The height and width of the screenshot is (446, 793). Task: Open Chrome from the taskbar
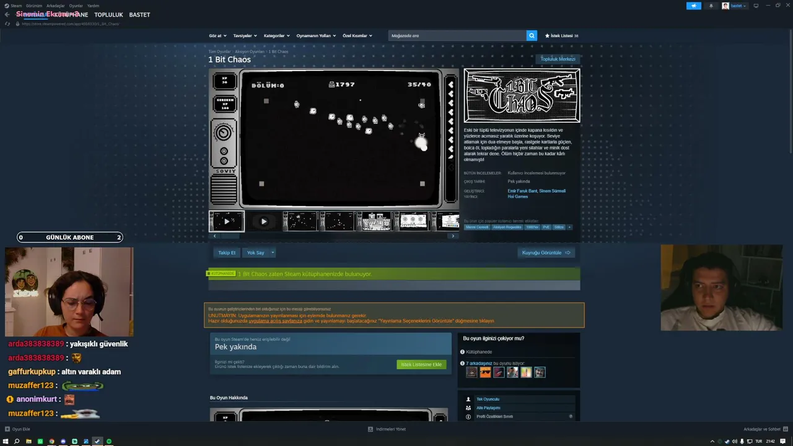[x=51, y=441]
